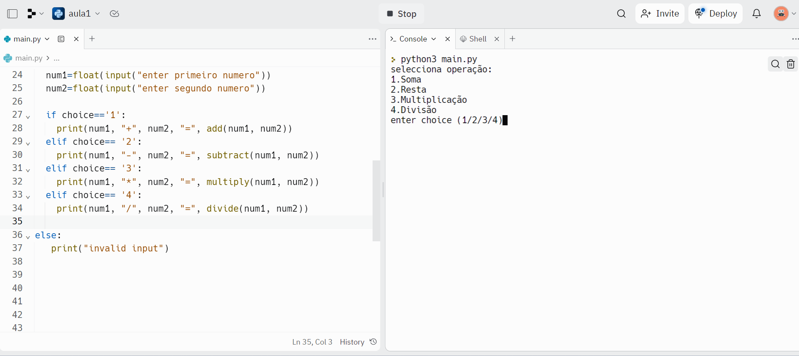This screenshot has width=799, height=356.
Task: Click the console search icon
Action: pos(775,64)
